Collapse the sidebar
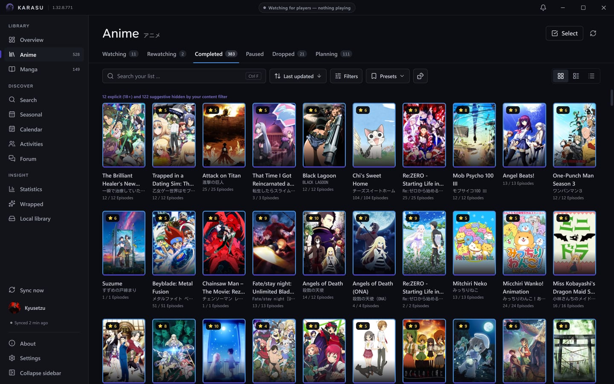This screenshot has width=614, height=384. pos(44,373)
